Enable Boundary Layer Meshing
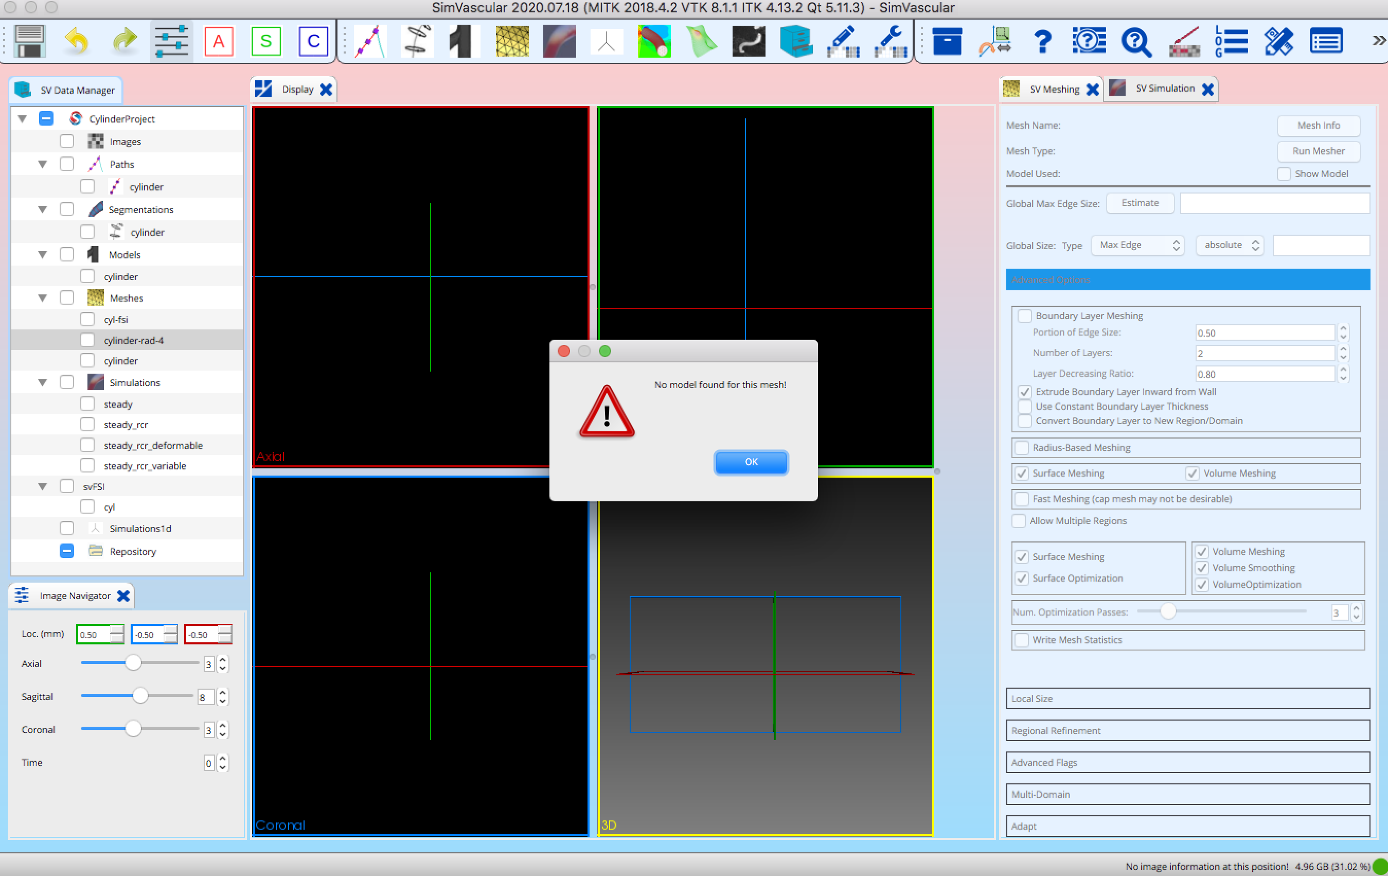 1025,316
